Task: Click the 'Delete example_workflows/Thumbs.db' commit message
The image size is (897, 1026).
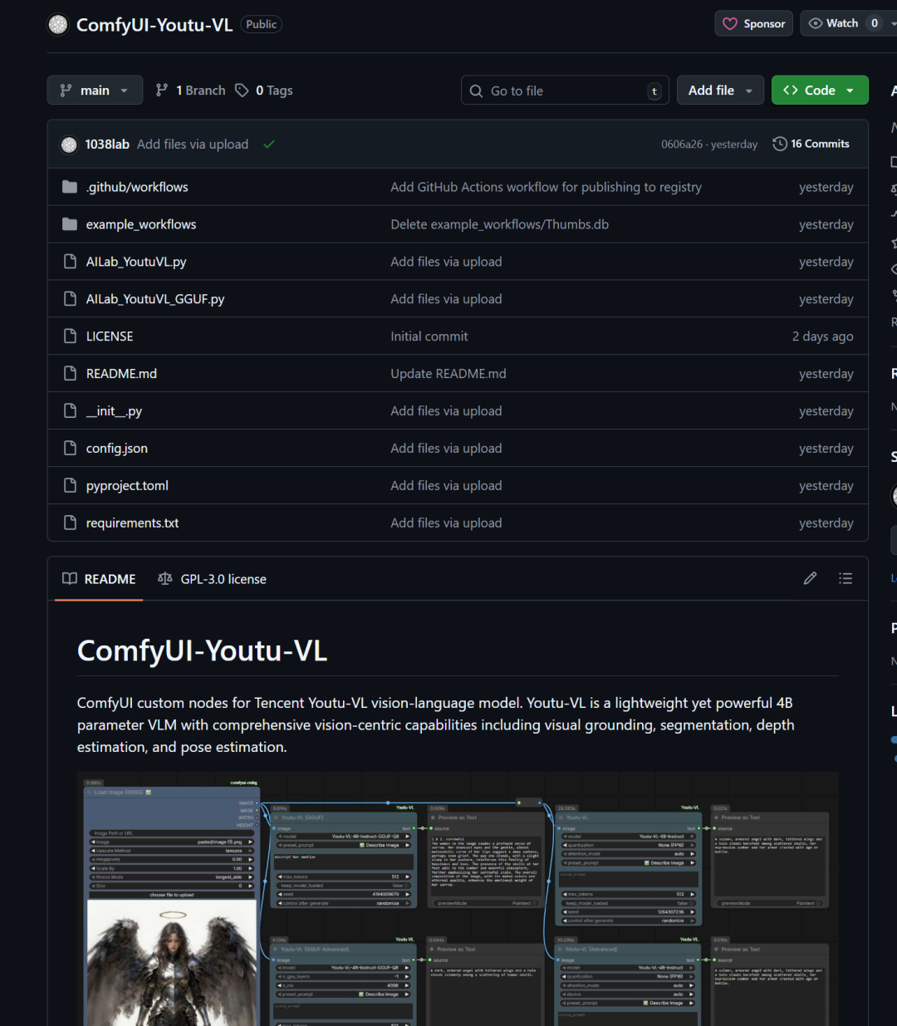Action: (x=500, y=224)
